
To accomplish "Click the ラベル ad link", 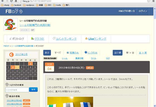I will 94,58.
